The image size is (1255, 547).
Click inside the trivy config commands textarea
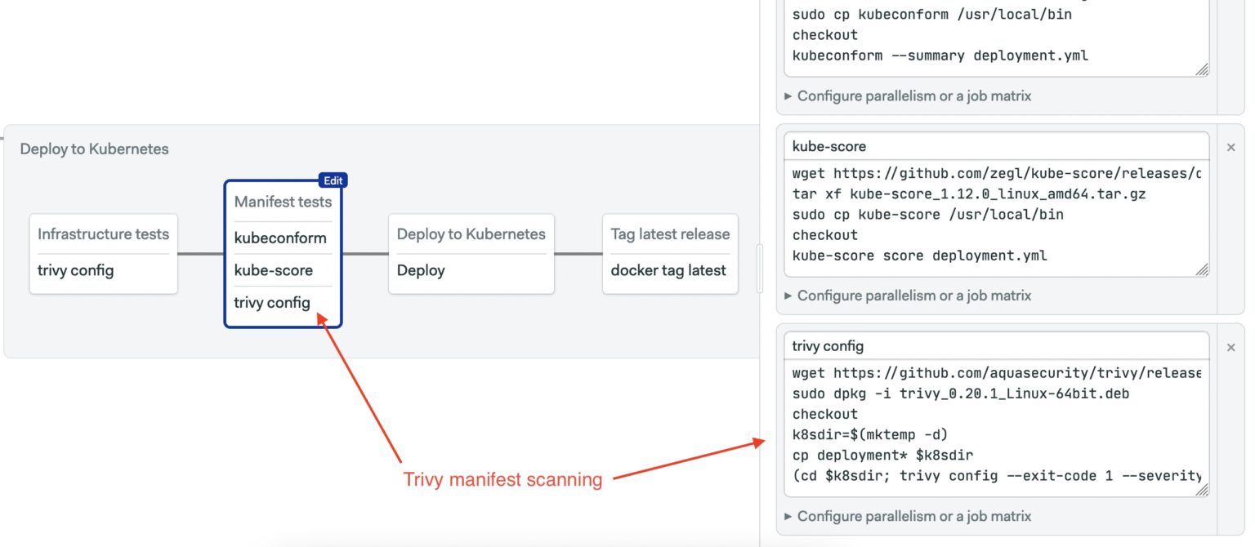(980, 425)
